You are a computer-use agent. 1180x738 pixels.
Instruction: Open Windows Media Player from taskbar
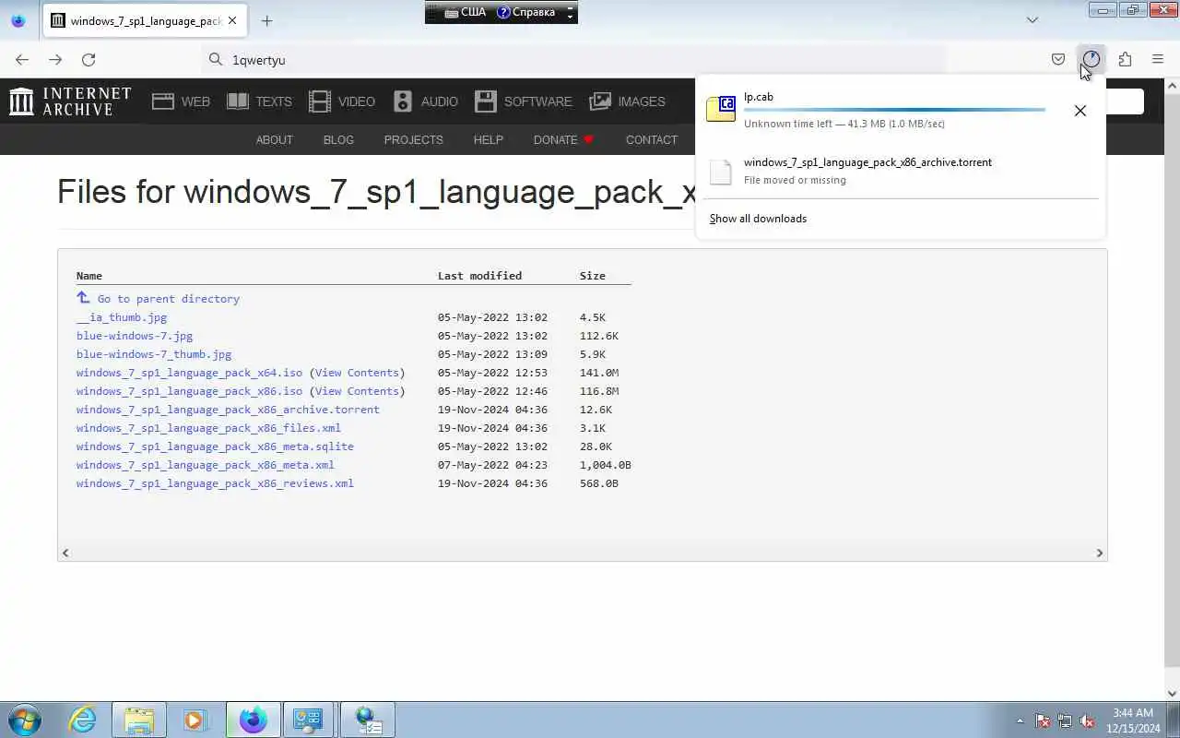pos(195,720)
